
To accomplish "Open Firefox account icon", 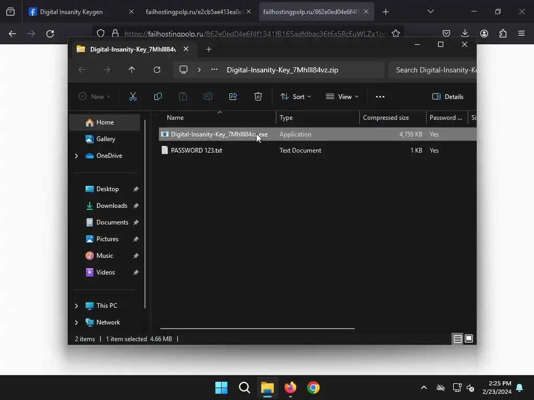I will (x=484, y=33).
